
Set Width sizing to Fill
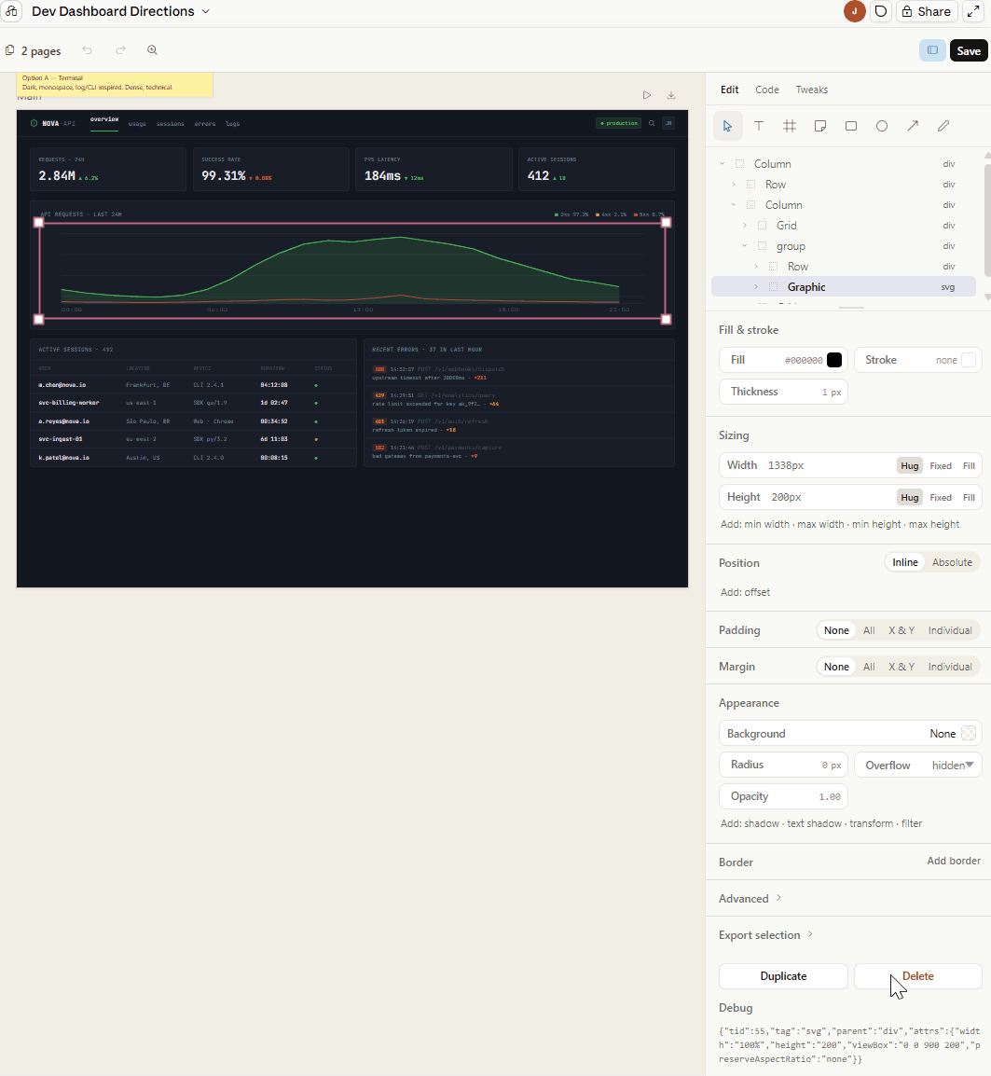point(969,466)
